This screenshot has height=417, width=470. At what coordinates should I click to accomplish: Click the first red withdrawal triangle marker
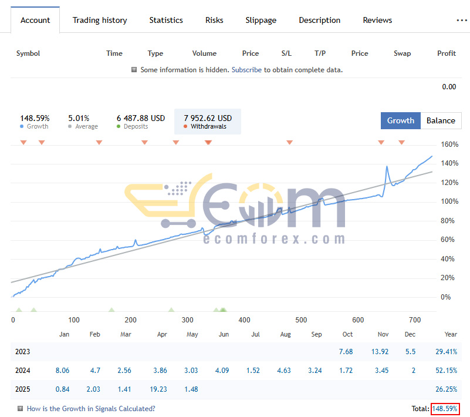click(x=23, y=142)
